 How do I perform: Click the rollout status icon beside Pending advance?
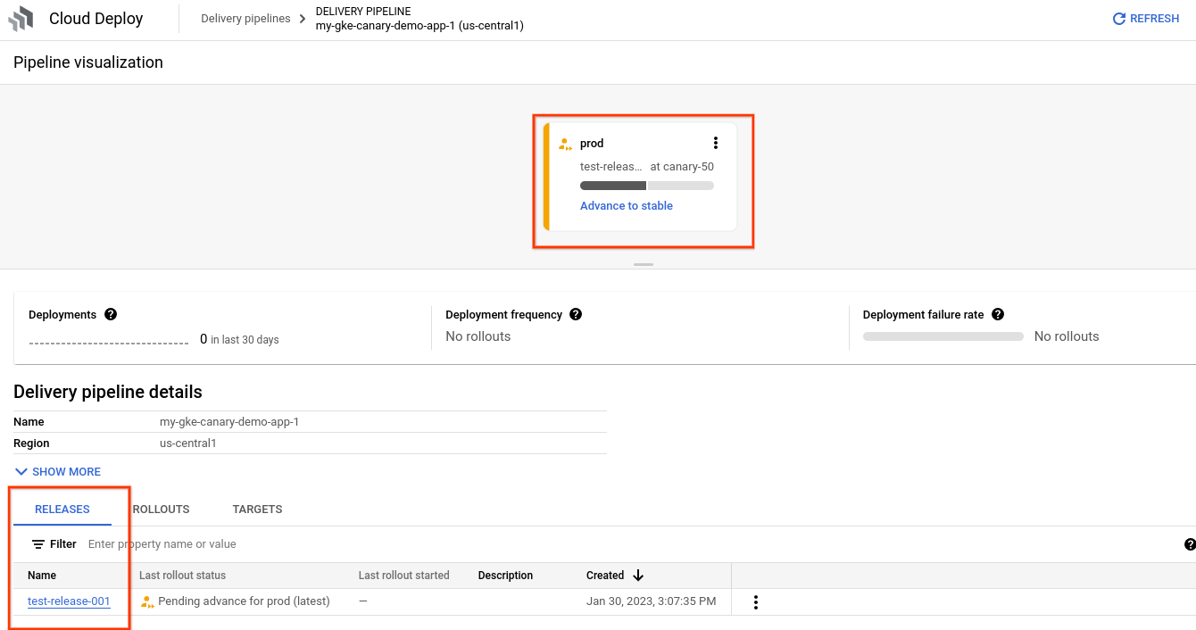[x=147, y=601]
